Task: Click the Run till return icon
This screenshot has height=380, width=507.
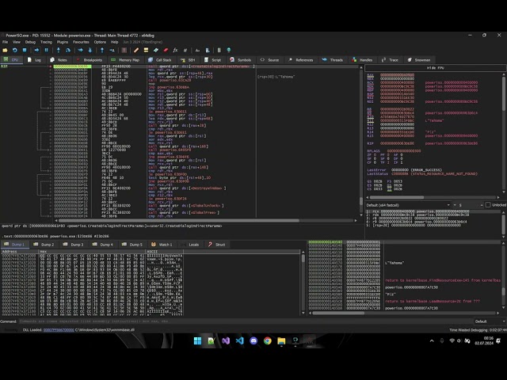Action: pos(102,50)
